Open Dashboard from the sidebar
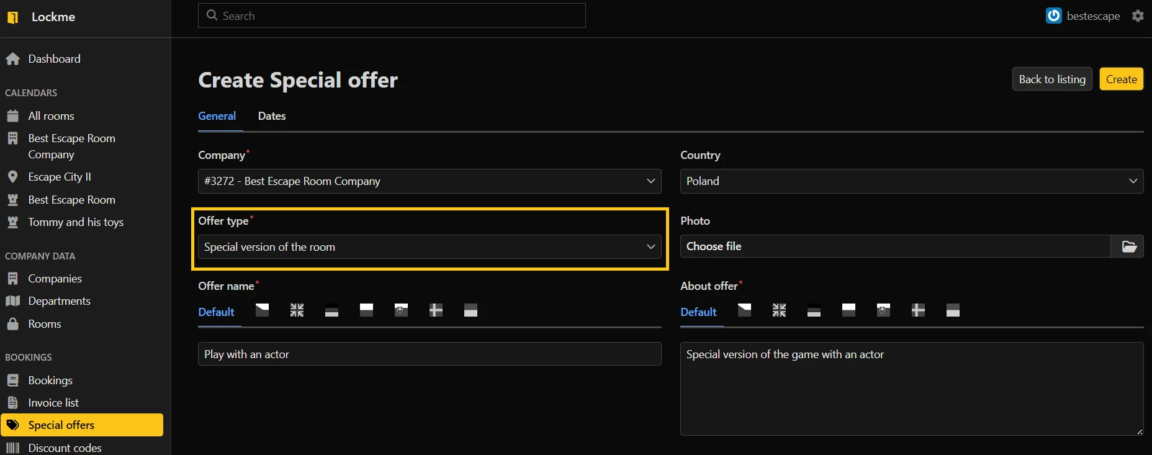The image size is (1152, 455). click(x=54, y=59)
